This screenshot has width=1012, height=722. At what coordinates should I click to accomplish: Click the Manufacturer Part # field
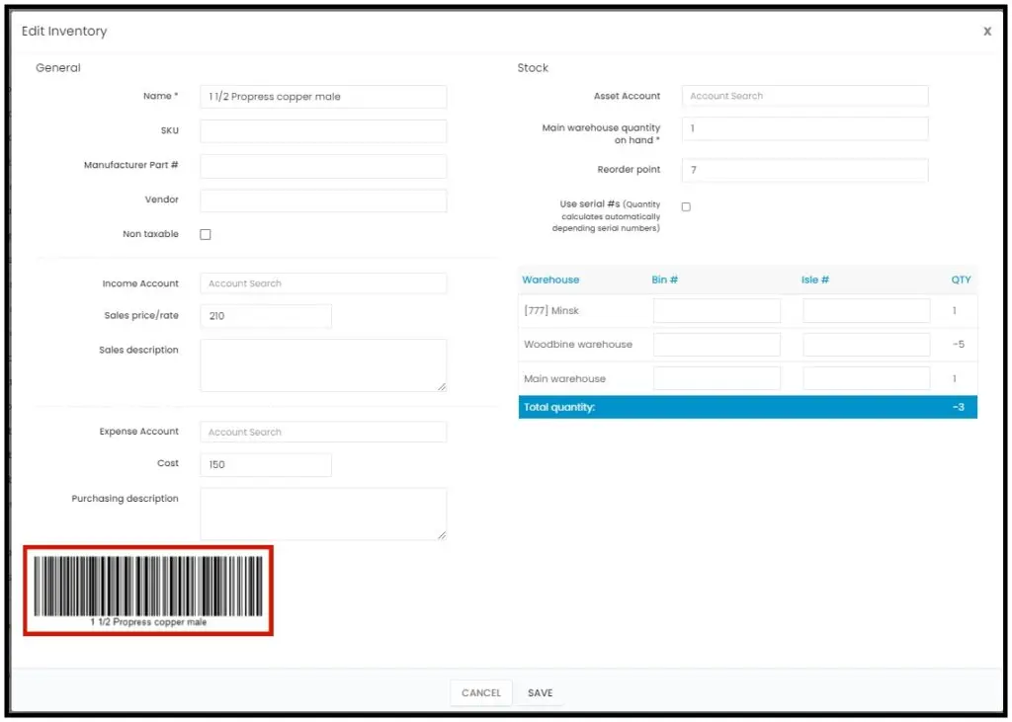pos(323,166)
